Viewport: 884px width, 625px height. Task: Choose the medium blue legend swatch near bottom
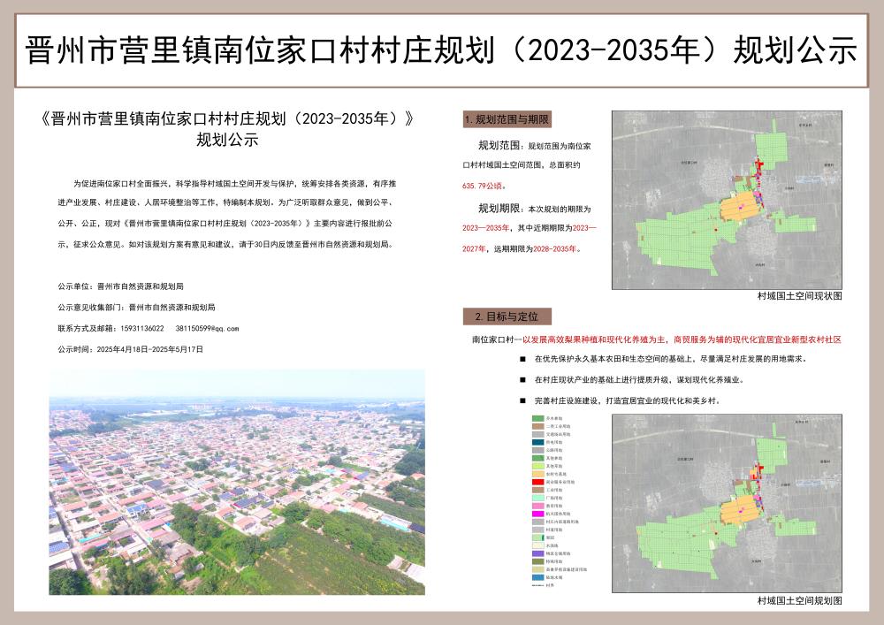537,577
